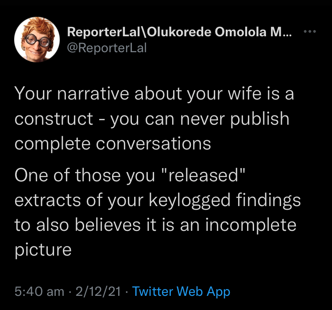This screenshot has width=332, height=310.
Task: Click the phrase "complete conversations"
Action: click(x=113, y=143)
